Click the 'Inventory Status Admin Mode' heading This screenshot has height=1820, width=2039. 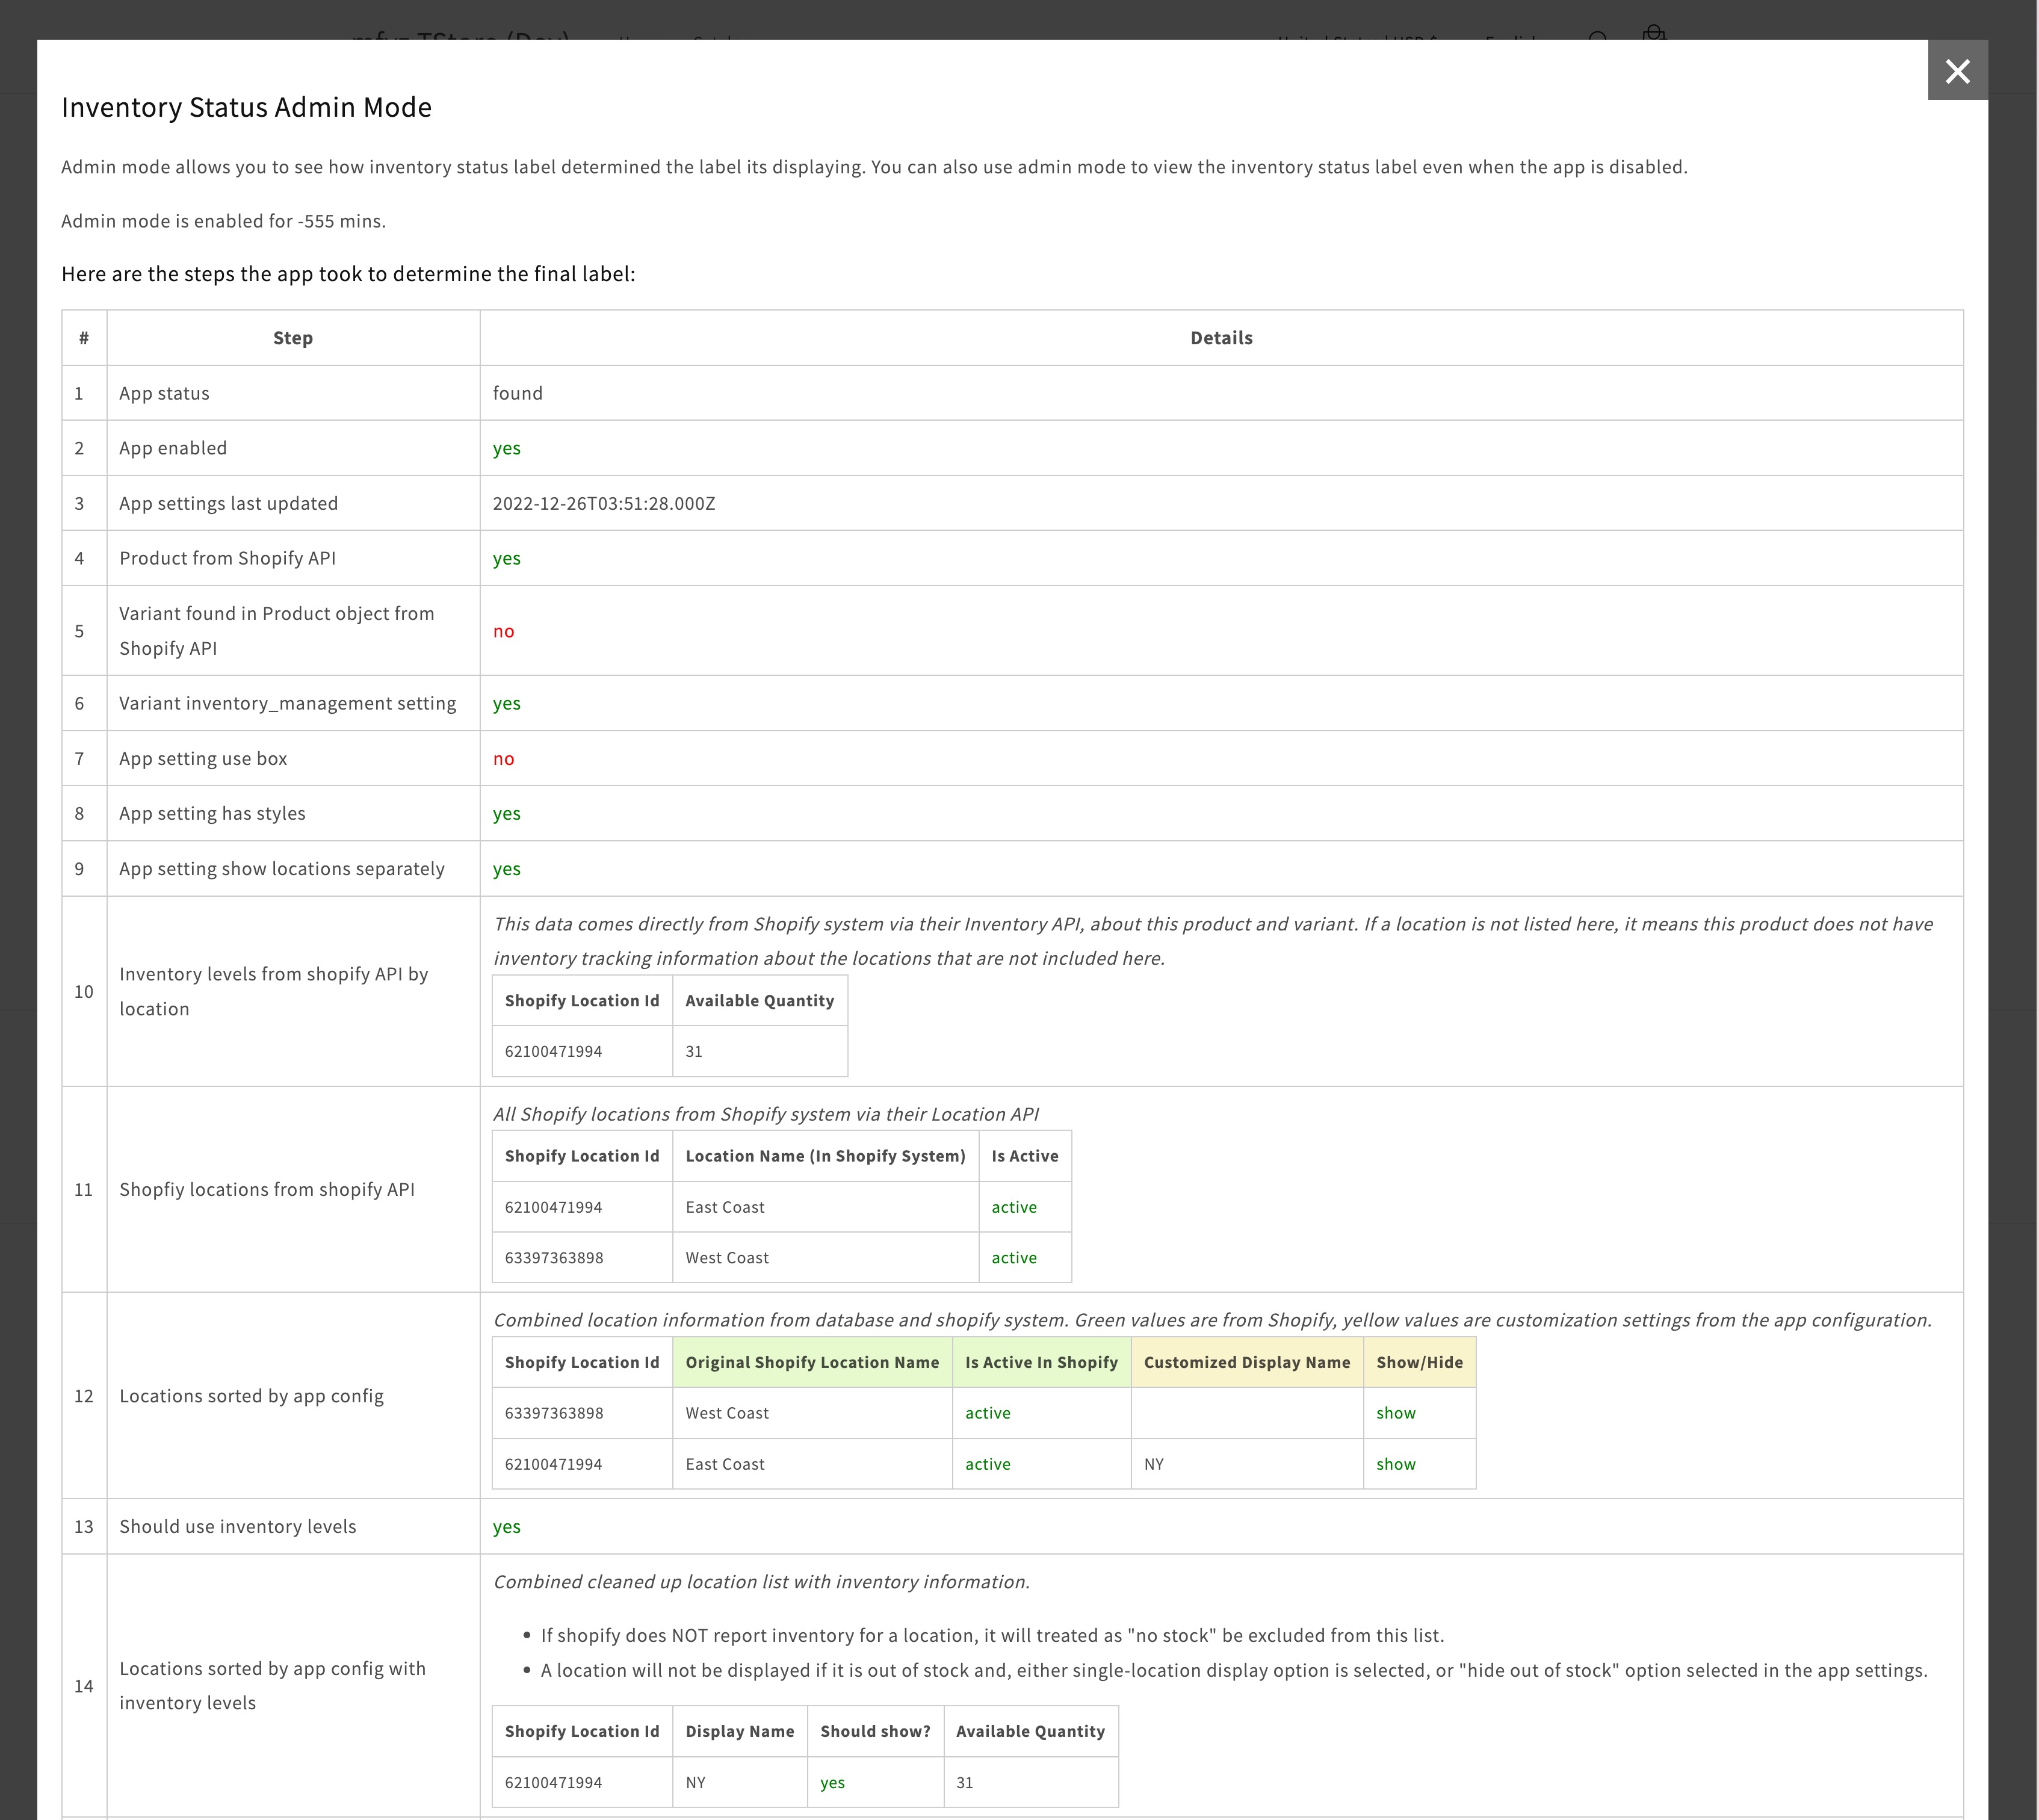tap(246, 107)
